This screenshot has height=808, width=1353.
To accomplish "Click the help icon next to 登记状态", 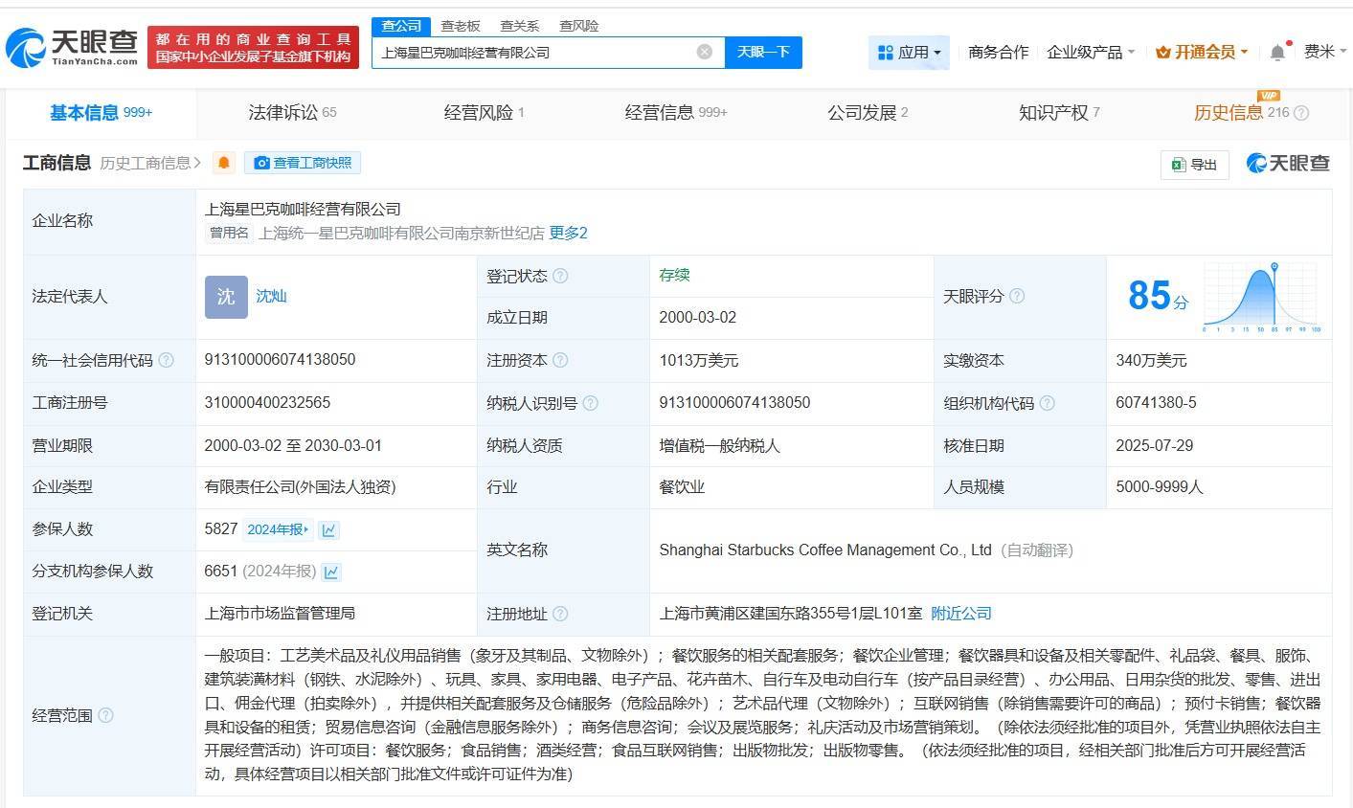I will point(560,276).
